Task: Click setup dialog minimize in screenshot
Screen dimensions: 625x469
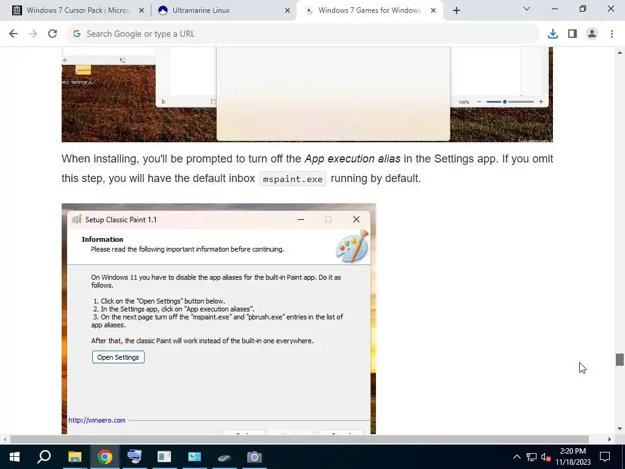Action: tap(301, 219)
